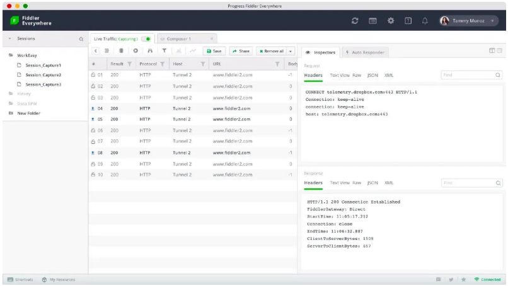The width and height of the screenshot is (508, 286).
Task: Switch to the Auto Responder tab
Action: [x=365, y=52]
